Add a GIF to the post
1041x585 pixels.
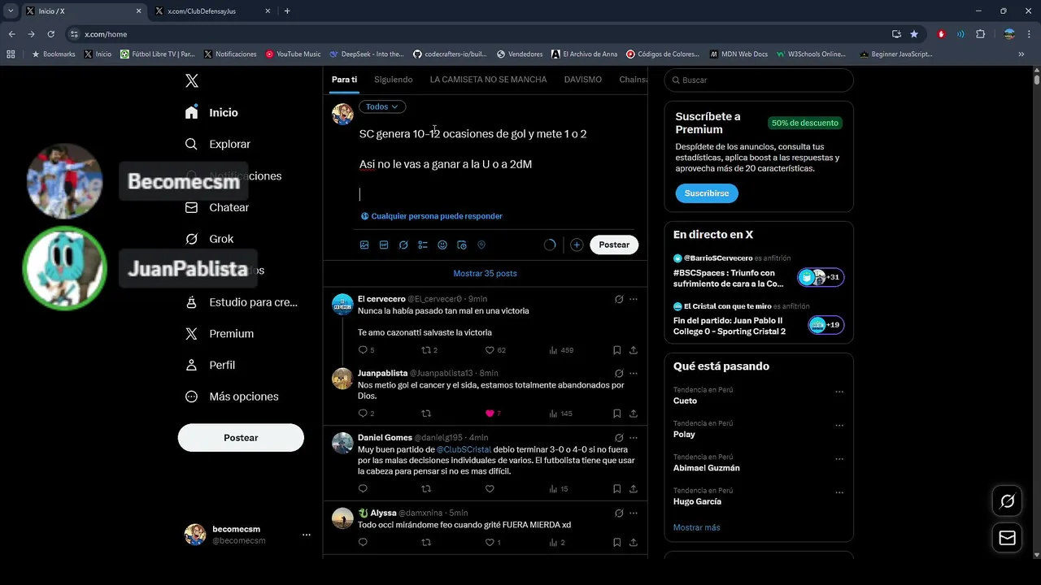[384, 245]
